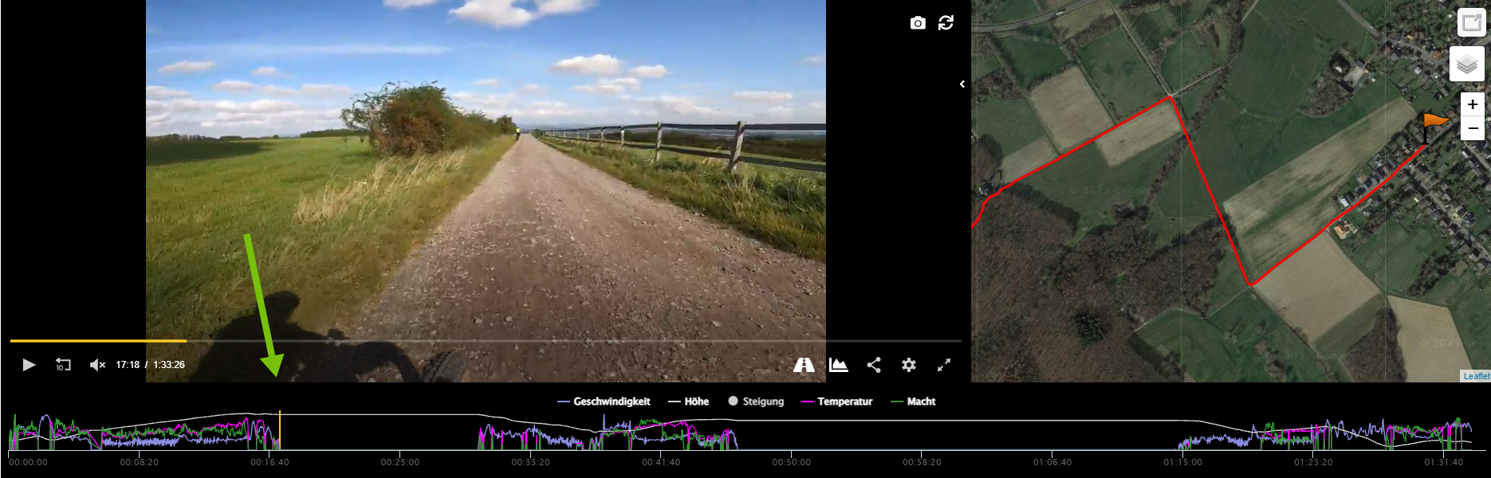1491x478 pixels.
Task: Toggle Temperatur series in legend
Action: [x=836, y=402]
